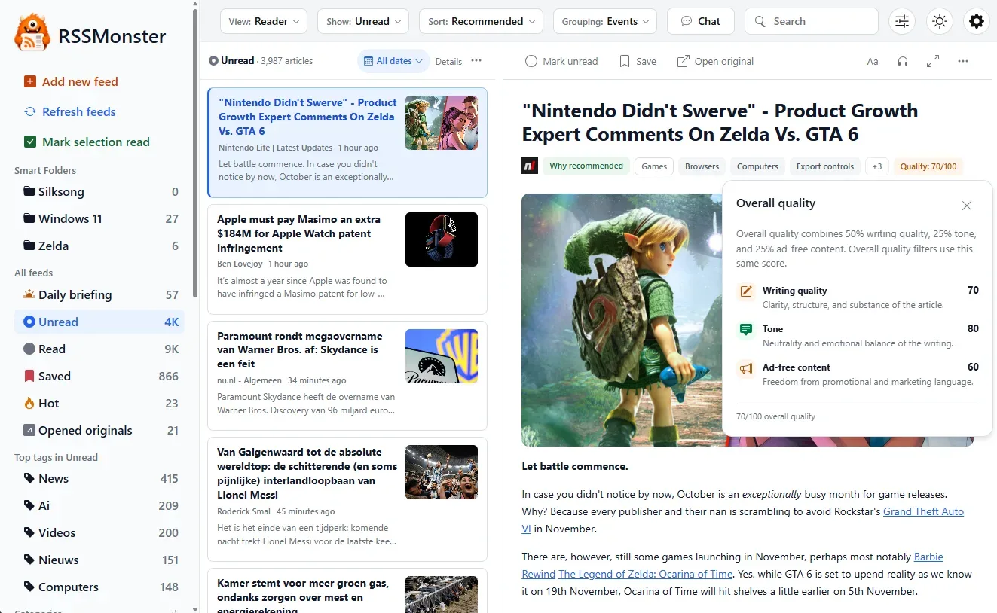The height and width of the screenshot is (613, 997).
Task: Save the current article
Action: point(638,62)
